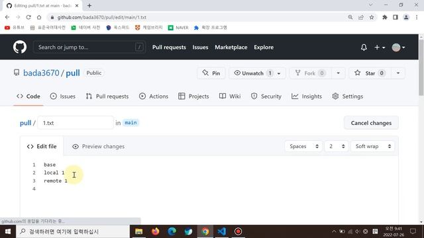Open the notifications bell
The height and width of the screenshot is (238, 424).
[364, 48]
